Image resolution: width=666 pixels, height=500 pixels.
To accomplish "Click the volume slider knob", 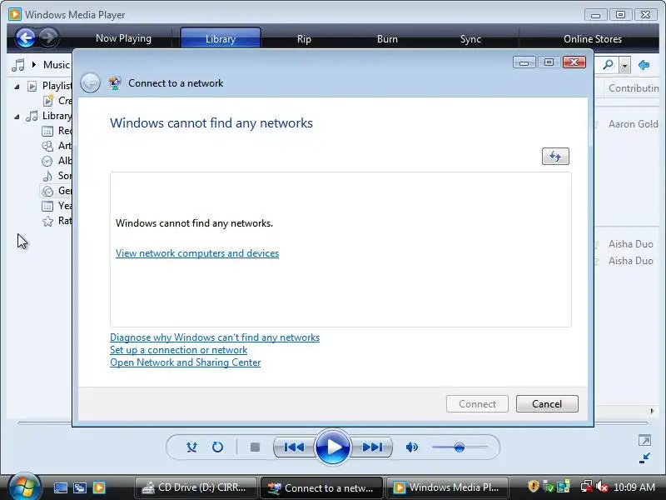I will [x=459, y=447].
